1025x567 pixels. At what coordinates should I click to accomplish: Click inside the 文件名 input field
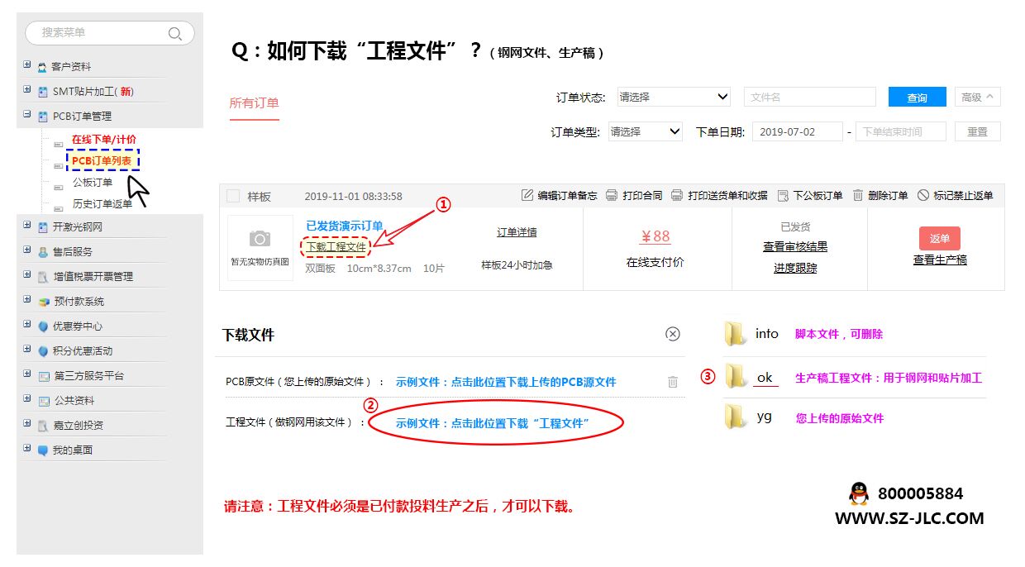[810, 97]
